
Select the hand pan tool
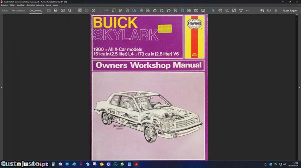220,10
